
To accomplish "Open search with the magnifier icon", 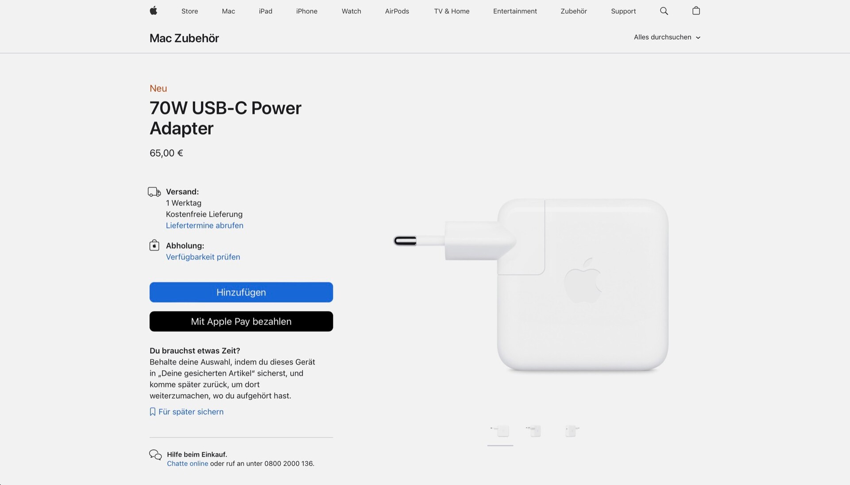I will pos(664,11).
